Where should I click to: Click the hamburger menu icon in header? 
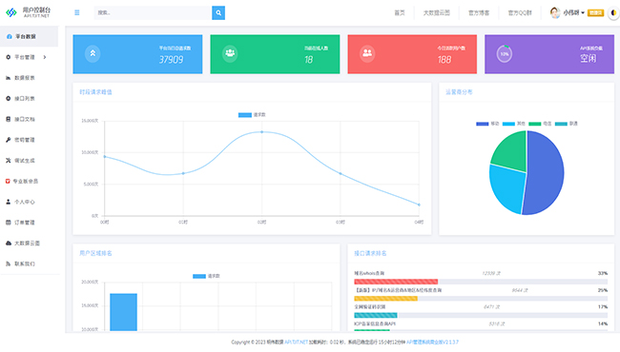coord(76,12)
